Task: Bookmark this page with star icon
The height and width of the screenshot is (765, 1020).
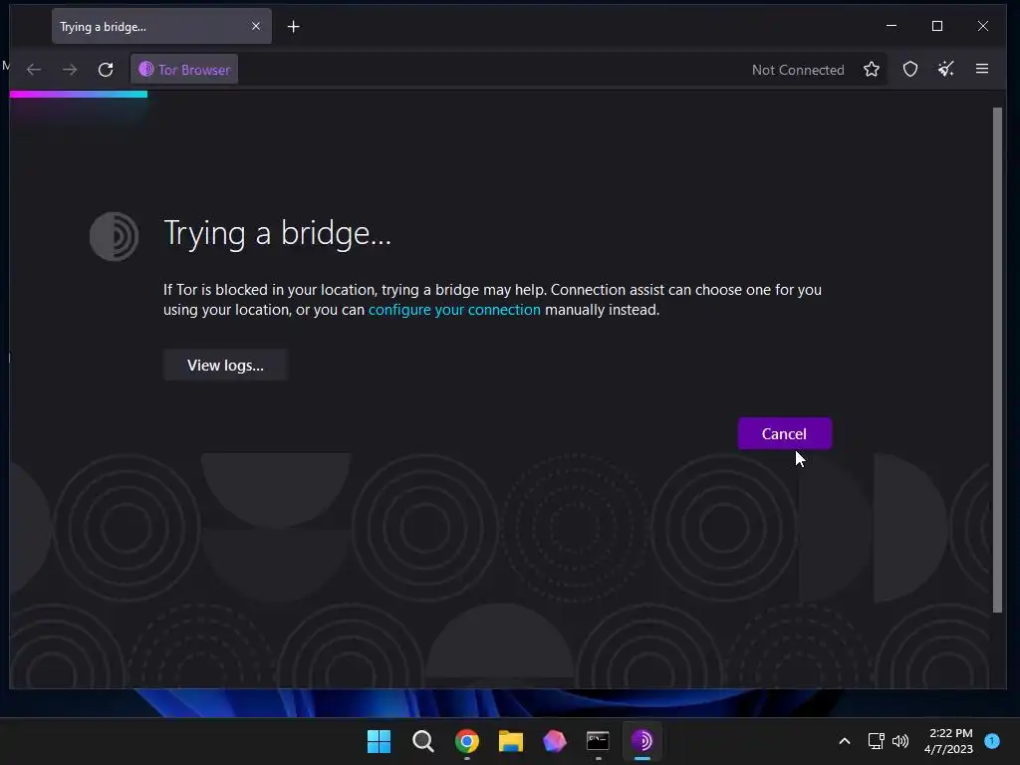Action: pyautogui.click(x=872, y=70)
